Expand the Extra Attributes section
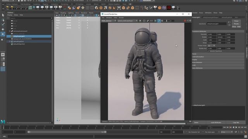248x139 pixels. tap(218, 68)
